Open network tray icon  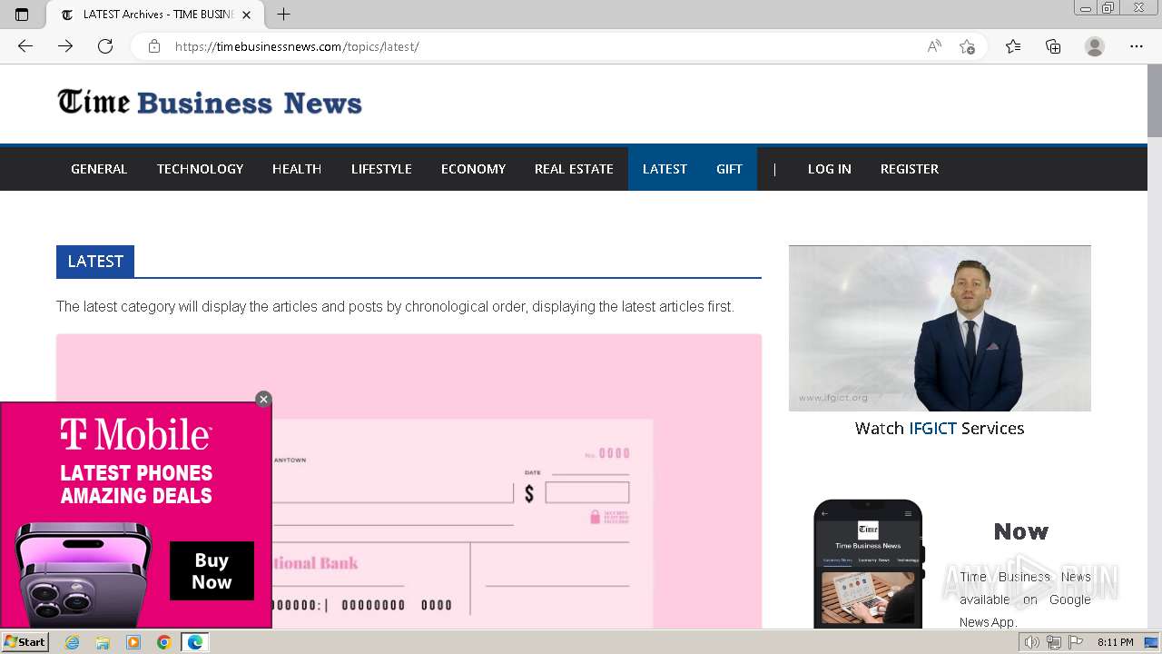1054,642
